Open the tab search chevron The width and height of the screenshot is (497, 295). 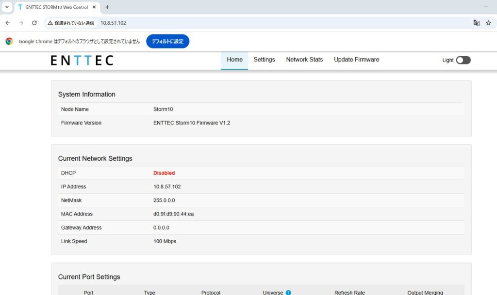point(7,7)
